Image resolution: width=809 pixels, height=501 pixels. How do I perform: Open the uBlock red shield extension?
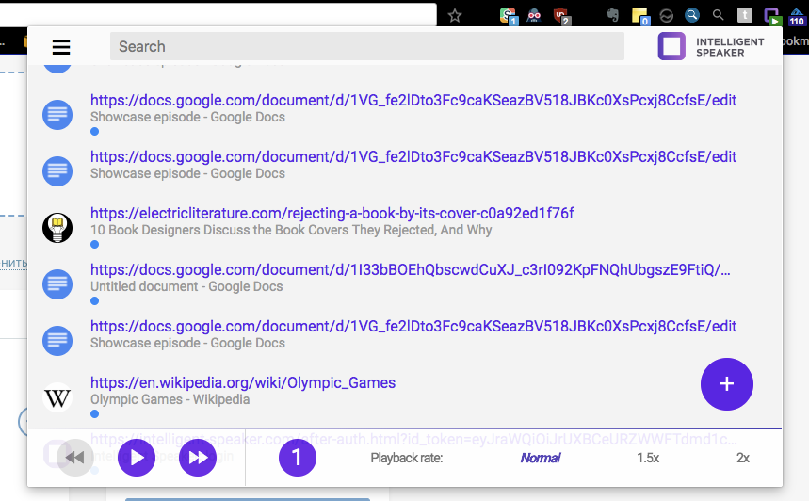pos(561,16)
